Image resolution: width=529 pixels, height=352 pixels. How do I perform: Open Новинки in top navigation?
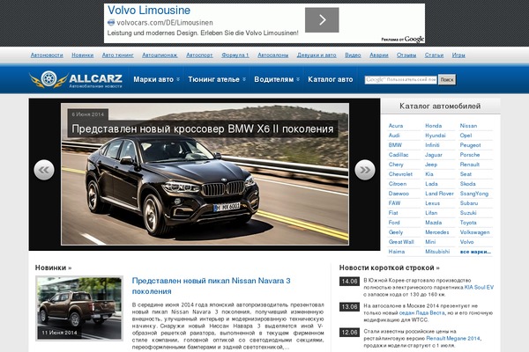(83, 55)
